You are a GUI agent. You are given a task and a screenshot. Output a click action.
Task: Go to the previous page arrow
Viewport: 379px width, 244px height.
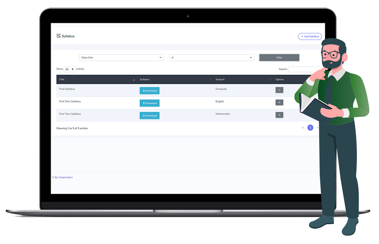tap(303, 128)
